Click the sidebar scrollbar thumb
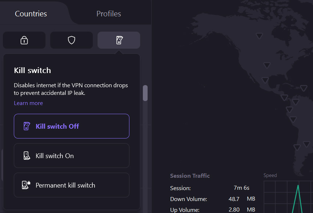The width and height of the screenshot is (313, 213). pyautogui.click(x=145, y=93)
